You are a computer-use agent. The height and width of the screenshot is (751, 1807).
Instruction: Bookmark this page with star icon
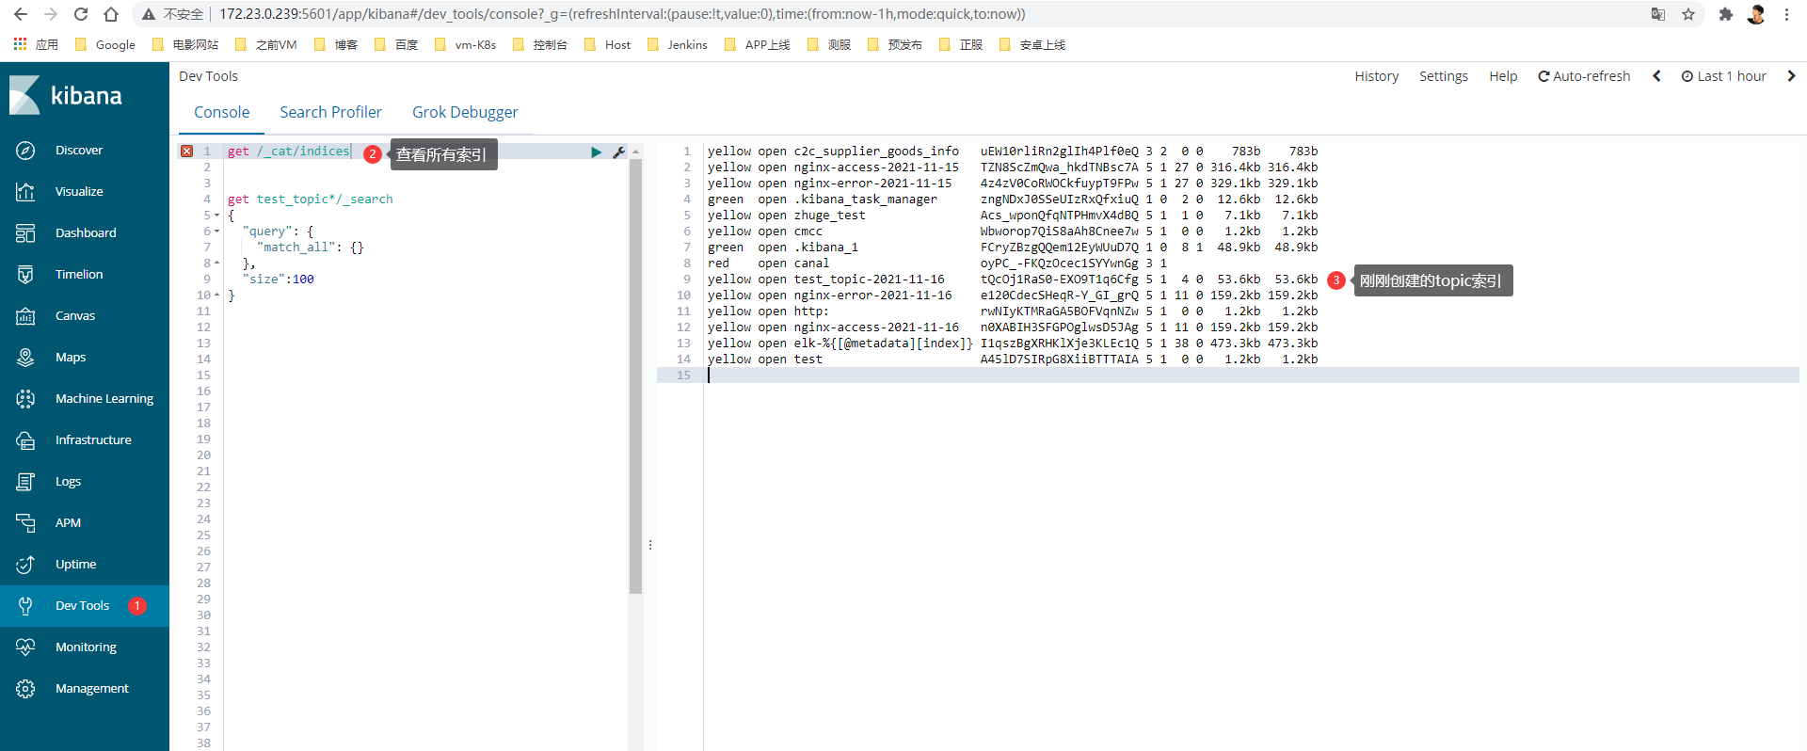[x=1688, y=14]
